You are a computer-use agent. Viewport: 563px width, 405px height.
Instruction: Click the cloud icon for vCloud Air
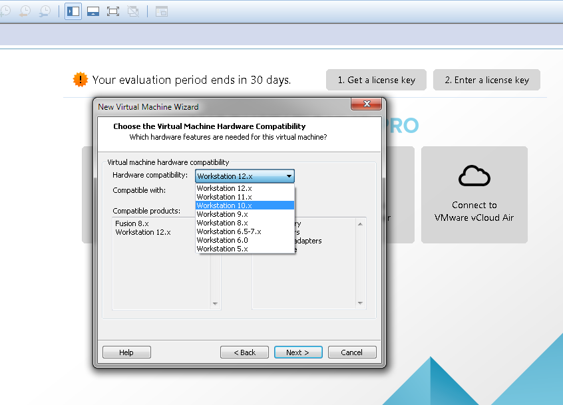pos(474,176)
